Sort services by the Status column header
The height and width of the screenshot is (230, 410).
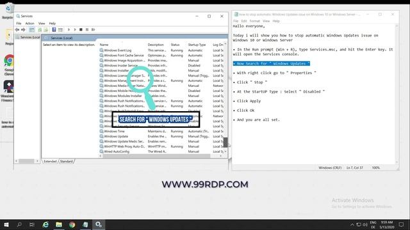point(175,45)
